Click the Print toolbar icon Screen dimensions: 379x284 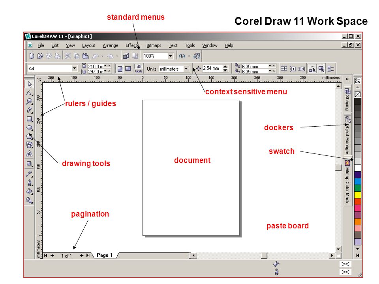[58, 56]
